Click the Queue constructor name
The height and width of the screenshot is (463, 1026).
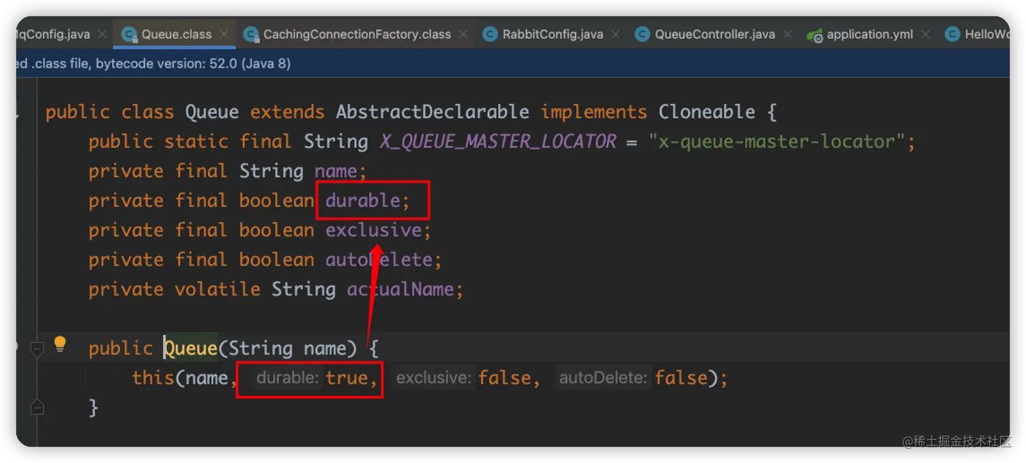pos(190,348)
